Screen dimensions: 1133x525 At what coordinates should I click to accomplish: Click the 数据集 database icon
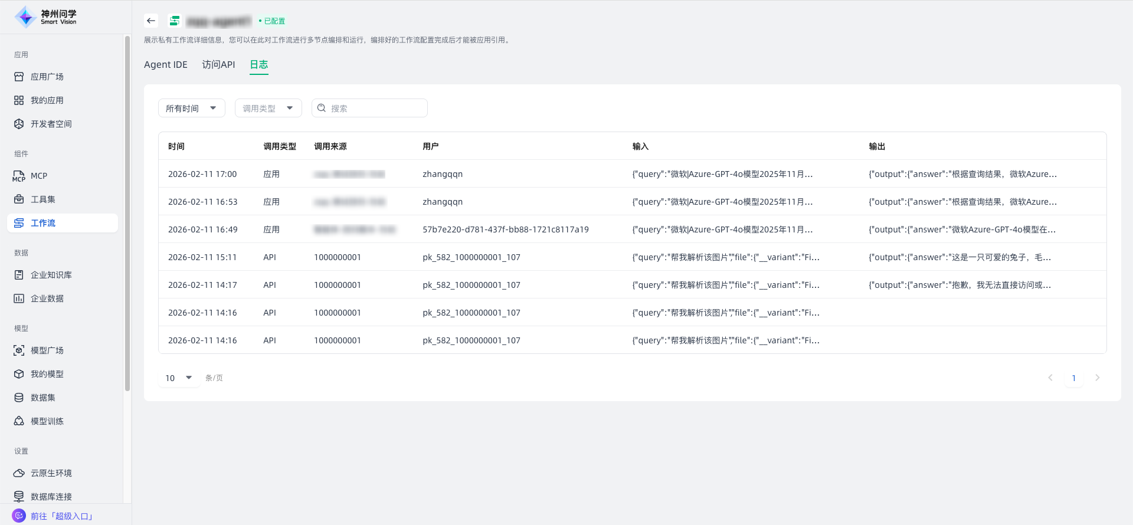19,398
